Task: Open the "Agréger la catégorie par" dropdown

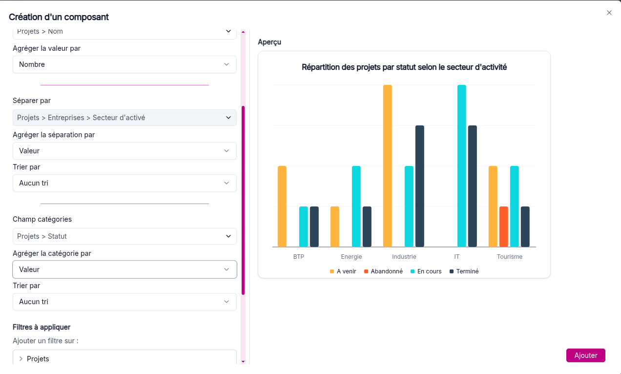Action: tap(124, 269)
